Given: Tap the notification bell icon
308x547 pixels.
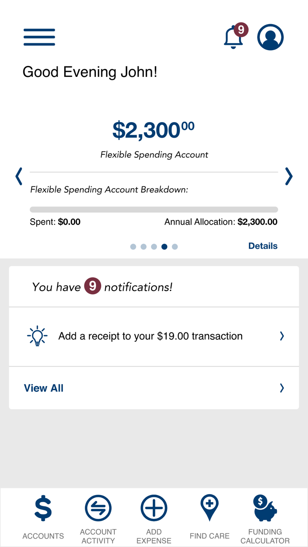Looking at the screenshot, I should (x=234, y=38).
